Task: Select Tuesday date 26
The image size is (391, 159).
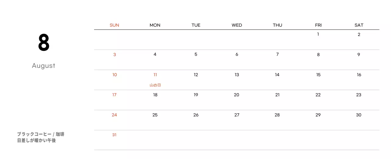Action: point(196,115)
